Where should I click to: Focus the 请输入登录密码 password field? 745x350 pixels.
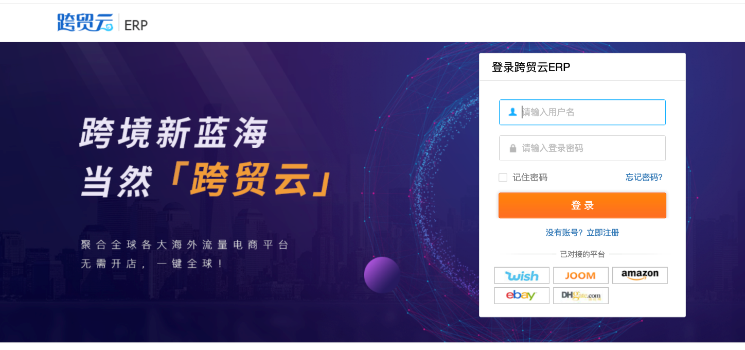pos(582,148)
